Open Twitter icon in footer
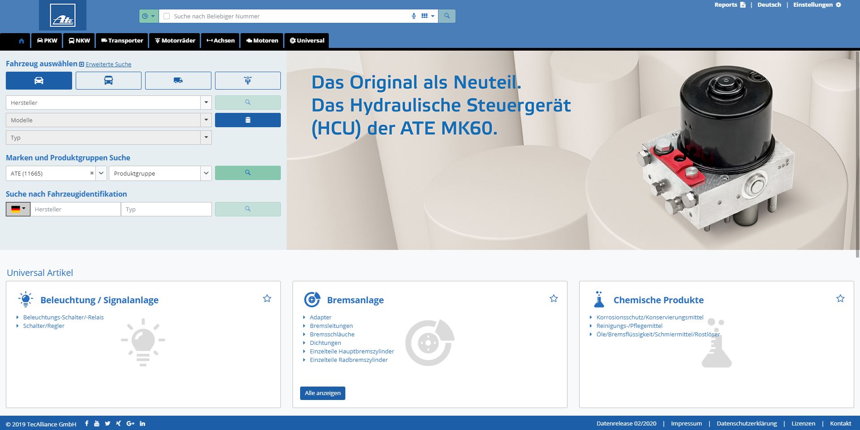Image resolution: width=860 pixels, height=430 pixels. (107, 423)
